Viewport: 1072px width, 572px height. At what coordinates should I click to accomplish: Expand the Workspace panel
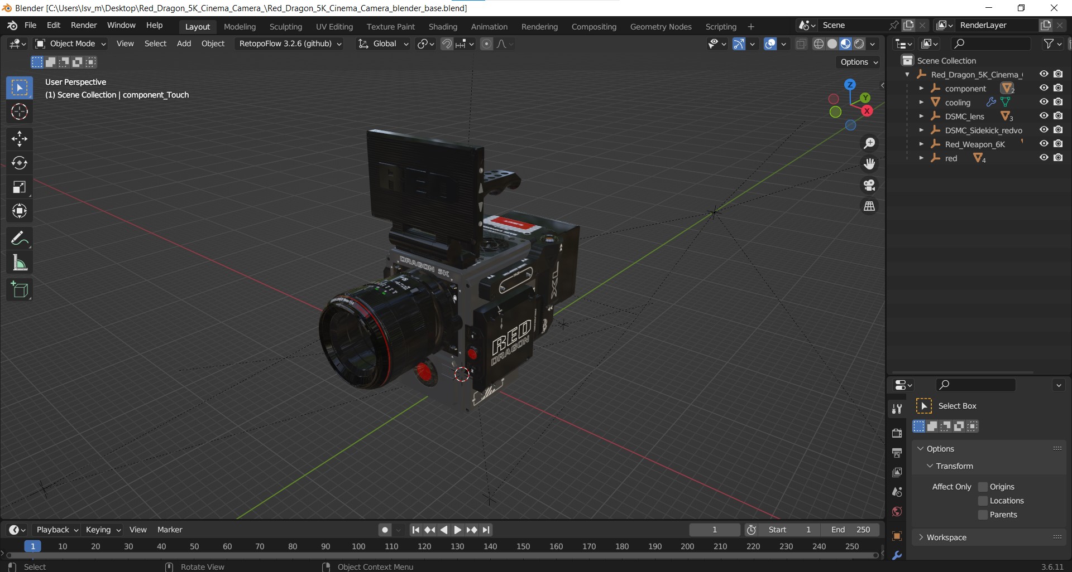[x=989, y=537]
